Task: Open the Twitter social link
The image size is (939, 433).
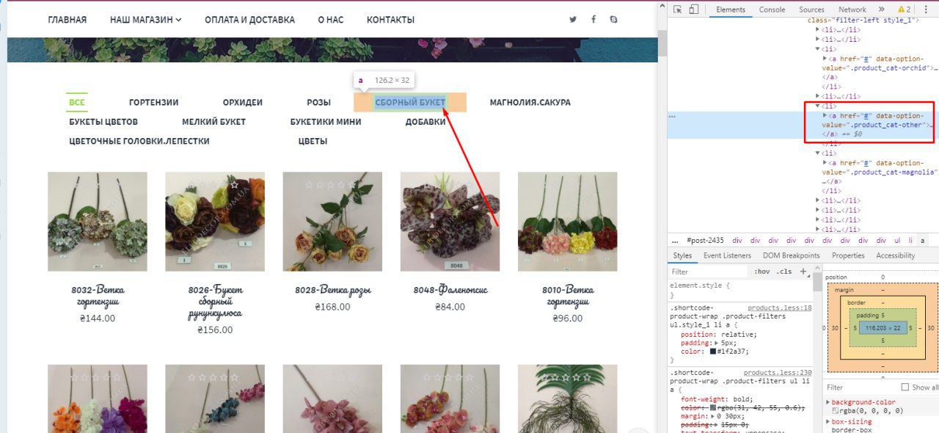Action: coord(573,20)
